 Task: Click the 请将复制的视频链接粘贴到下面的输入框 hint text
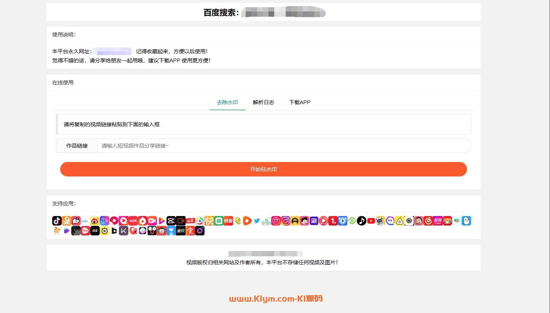(112, 124)
